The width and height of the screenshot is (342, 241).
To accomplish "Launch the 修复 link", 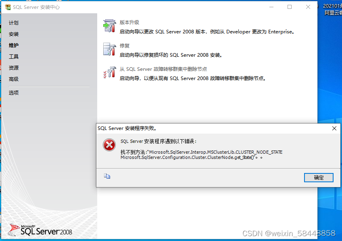I will point(125,46).
